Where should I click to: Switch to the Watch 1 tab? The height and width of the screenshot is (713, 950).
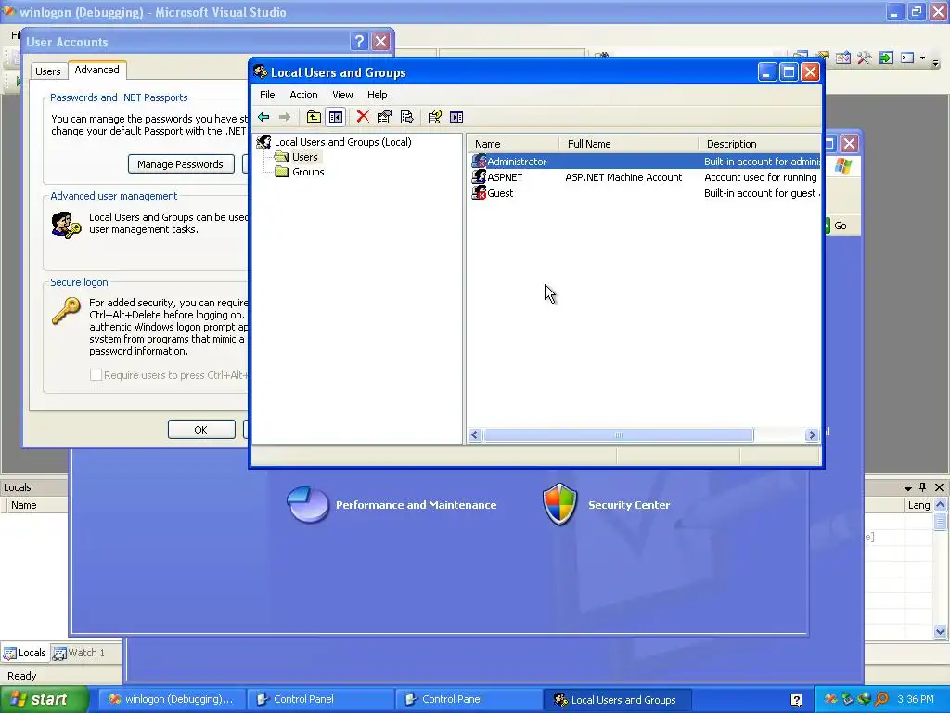pyautogui.click(x=80, y=653)
